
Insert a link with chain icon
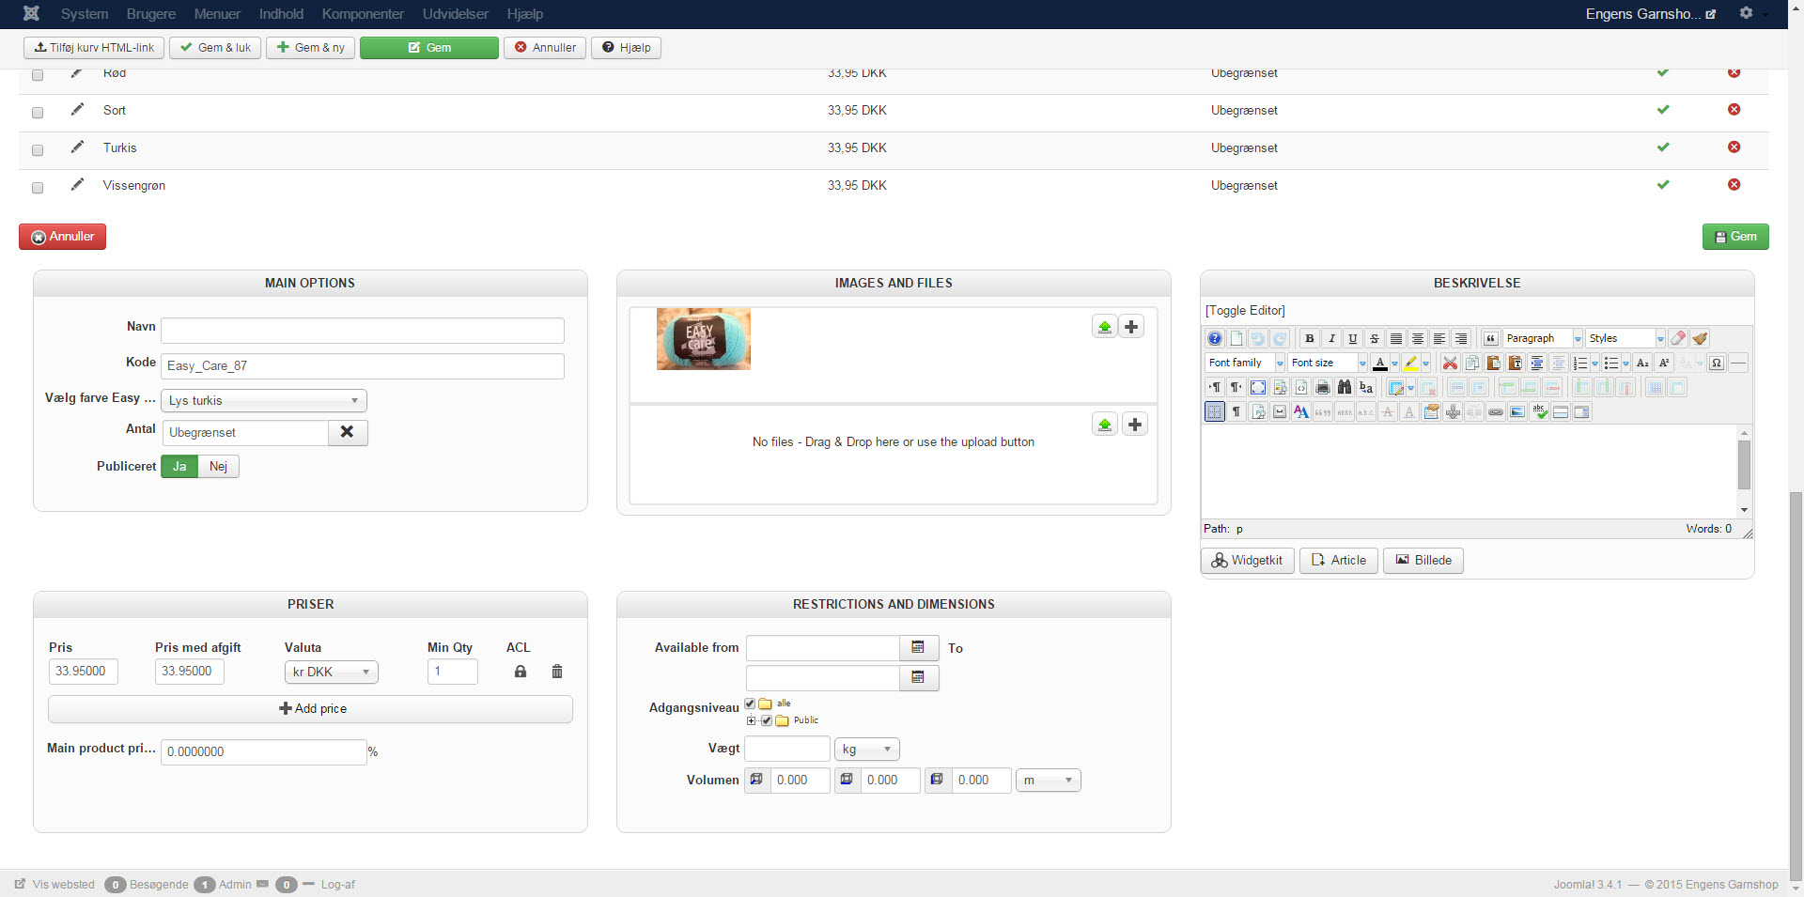click(1496, 411)
